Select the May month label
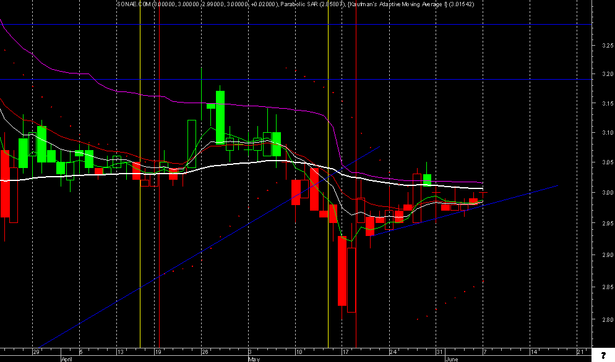 pyautogui.click(x=254, y=360)
